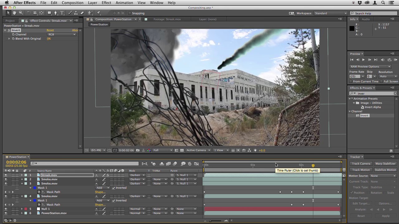Screen dimensions: 399x224
Task: Click the timeline zoom slider at bottom
Action: click(x=215, y=221)
